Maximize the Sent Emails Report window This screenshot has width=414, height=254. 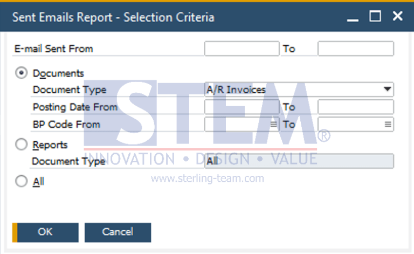point(375,17)
